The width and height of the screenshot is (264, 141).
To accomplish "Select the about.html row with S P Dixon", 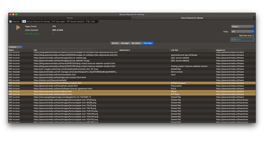I will click(x=132, y=94).
